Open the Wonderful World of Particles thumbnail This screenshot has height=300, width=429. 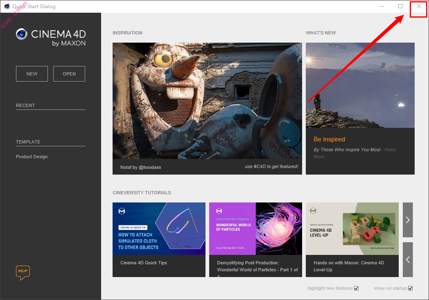click(x=255, y=229)
